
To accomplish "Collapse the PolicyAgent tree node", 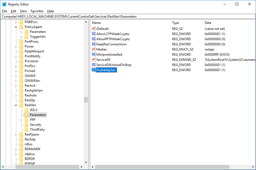I will tap(16, 27).
